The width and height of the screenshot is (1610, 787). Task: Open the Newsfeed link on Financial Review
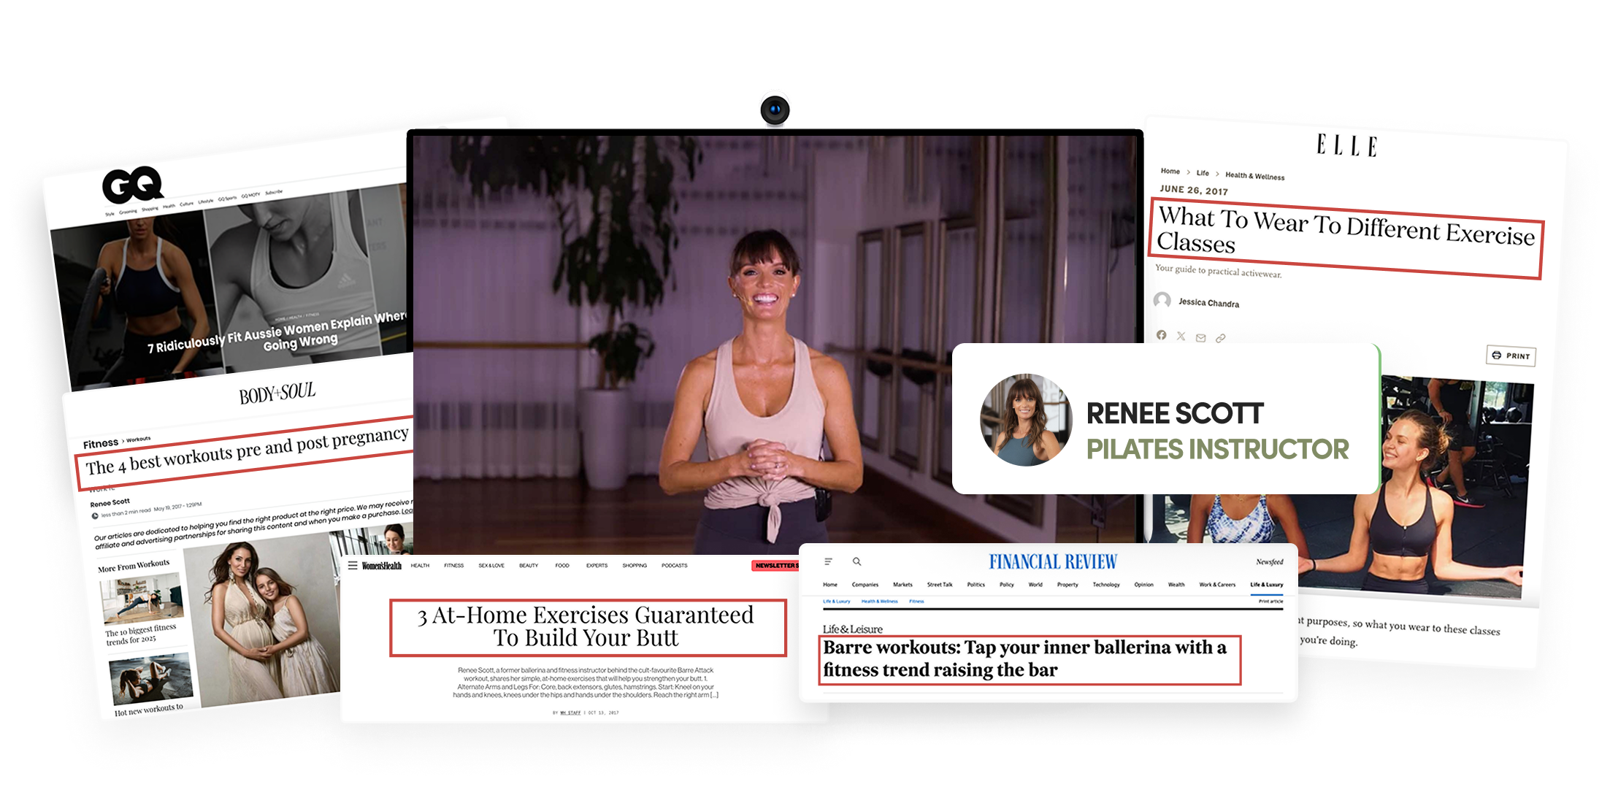(x=1269, y=562)
